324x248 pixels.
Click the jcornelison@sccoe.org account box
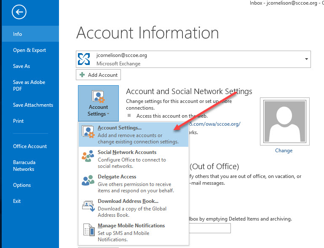193,59
